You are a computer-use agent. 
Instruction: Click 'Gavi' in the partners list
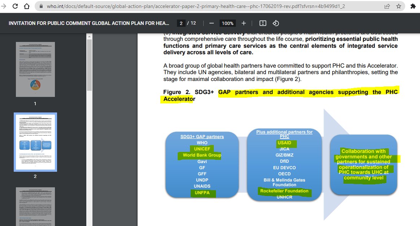202,161
